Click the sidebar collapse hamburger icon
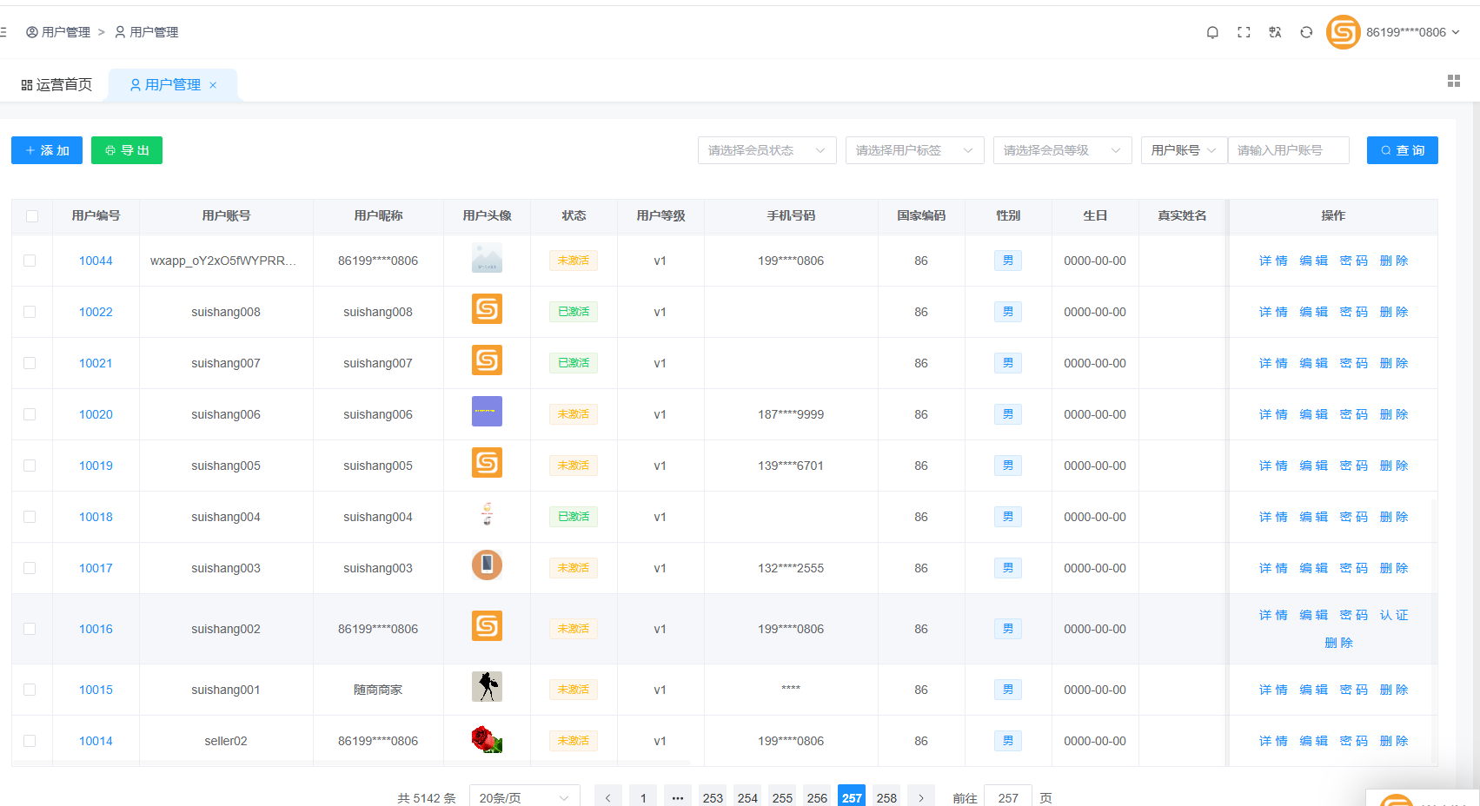Viewport: 1480px width, 806px height. coord(3,32)
